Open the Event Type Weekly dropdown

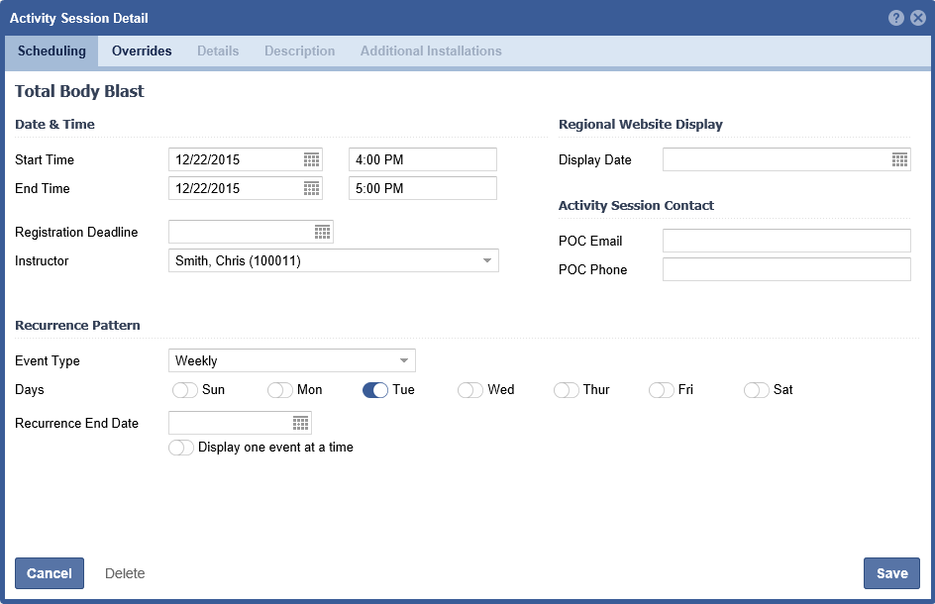click(x=403, y=360)
